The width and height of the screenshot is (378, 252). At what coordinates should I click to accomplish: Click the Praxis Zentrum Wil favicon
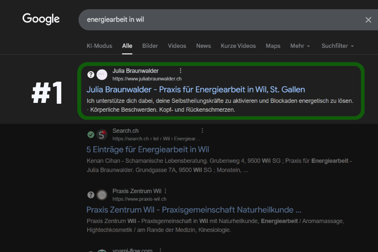pyautogui.click(x=102, y=195)
